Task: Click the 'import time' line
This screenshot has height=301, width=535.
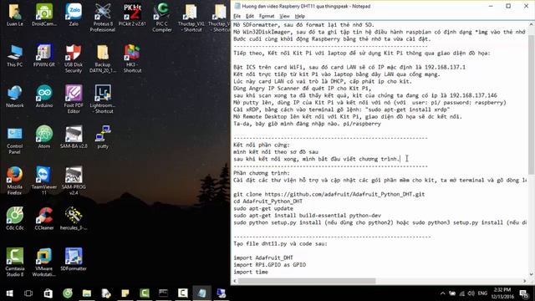Action: click(251, 272)
